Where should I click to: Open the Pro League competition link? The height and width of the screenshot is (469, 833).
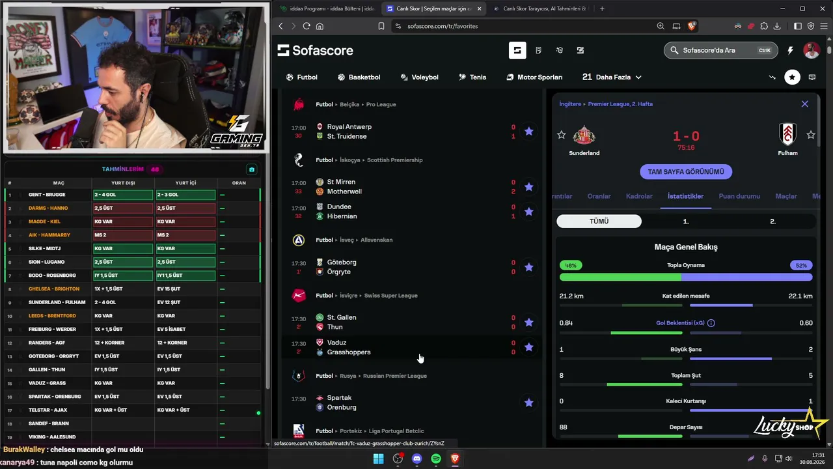[x=381, y=104]
